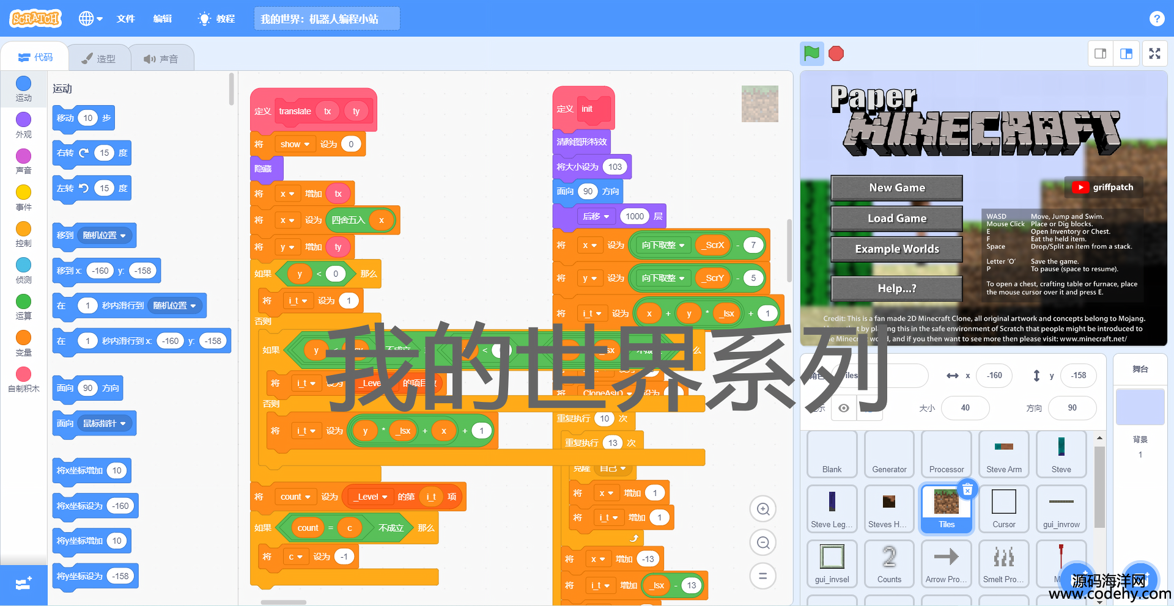Select the Steves H sprite
Image resolution: width=1174 pixels, height=606 pixels.
[x=889, y=508]
